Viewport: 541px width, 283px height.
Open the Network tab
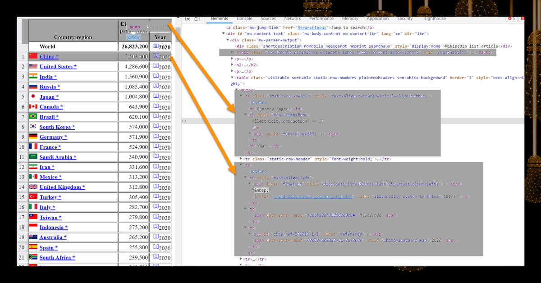pyautogui.click(x=293, y=19)
